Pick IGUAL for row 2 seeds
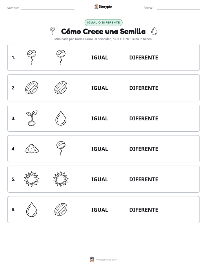 [99, 88]
